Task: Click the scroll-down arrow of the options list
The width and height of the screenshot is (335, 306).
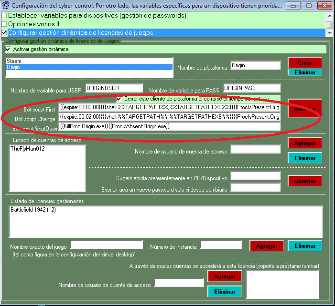Action: point(329,33)
